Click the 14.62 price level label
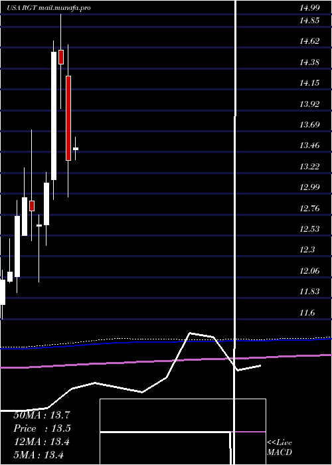Screen dimensions: 332x465 point(309,41)
